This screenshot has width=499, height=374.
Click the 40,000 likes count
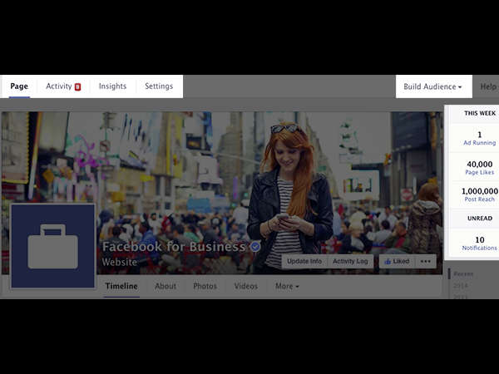tap(480, 164)
